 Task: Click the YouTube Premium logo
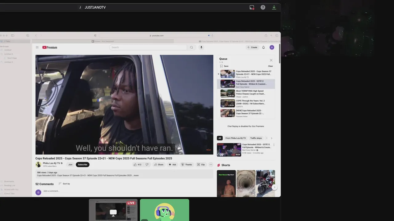coord(50,47)
